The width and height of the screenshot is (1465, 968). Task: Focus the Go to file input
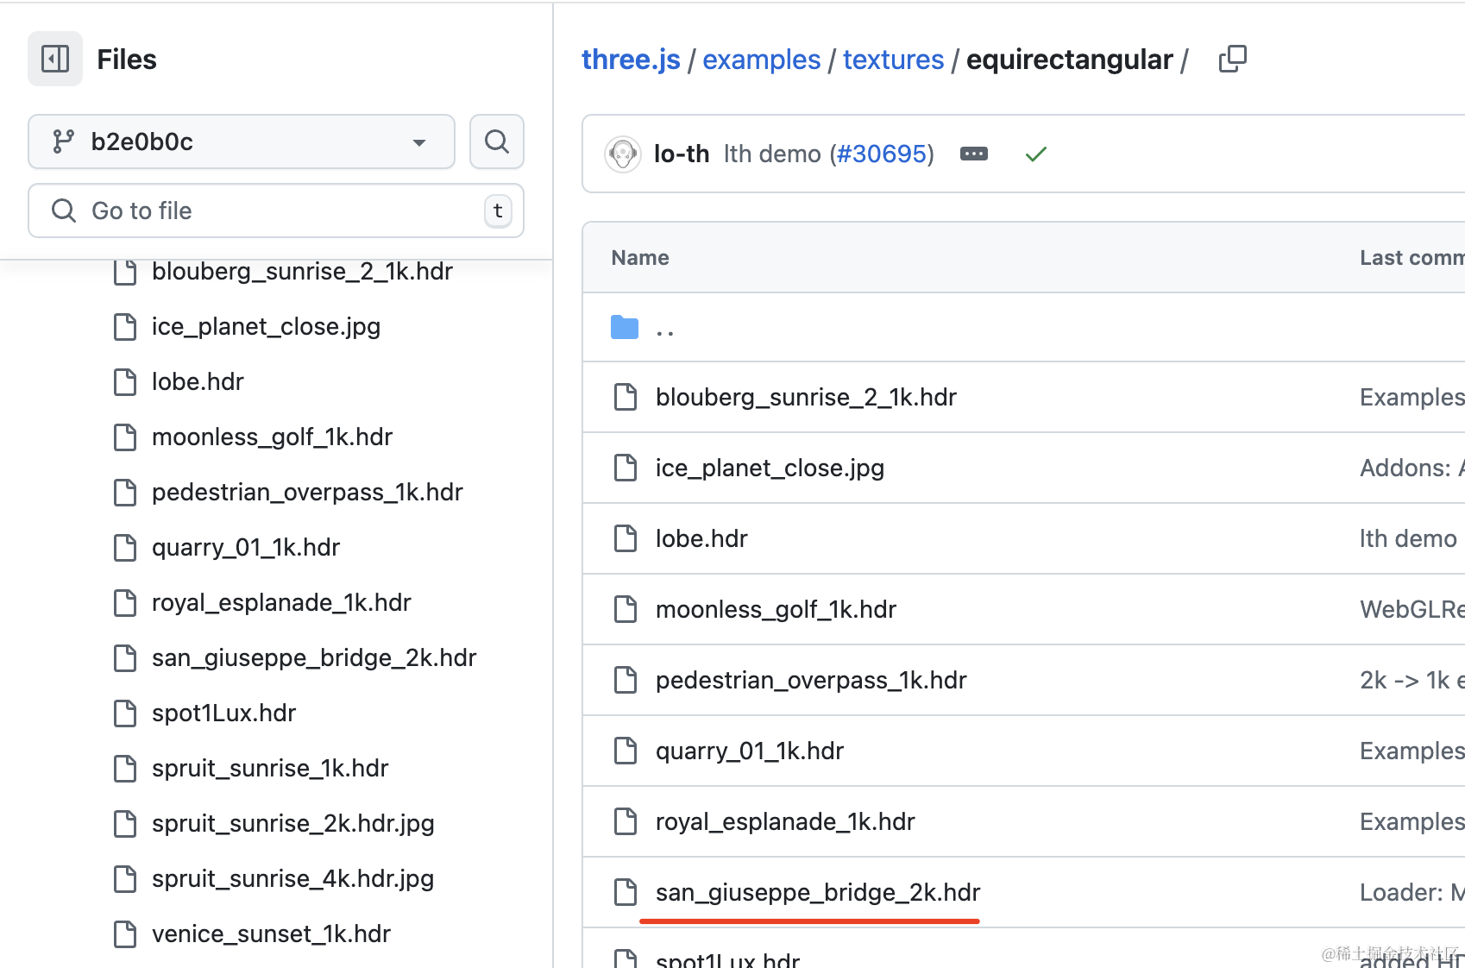pyautogui.click(x=276, y=211)
